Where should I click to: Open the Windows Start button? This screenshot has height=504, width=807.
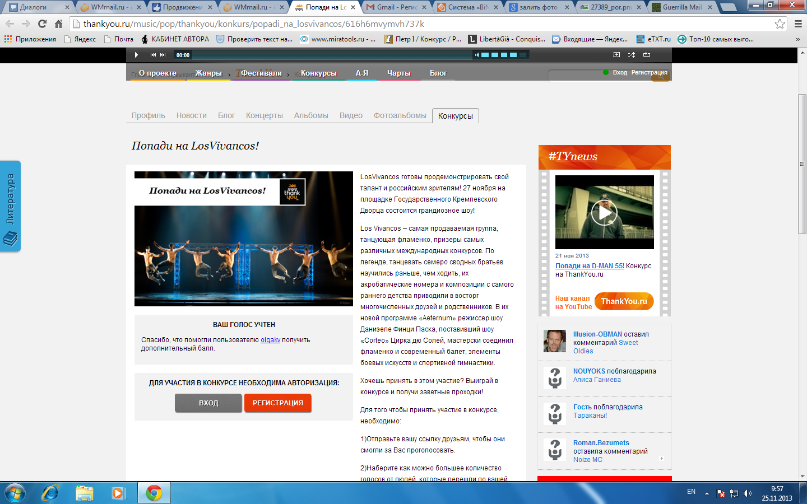click(15, 493)
